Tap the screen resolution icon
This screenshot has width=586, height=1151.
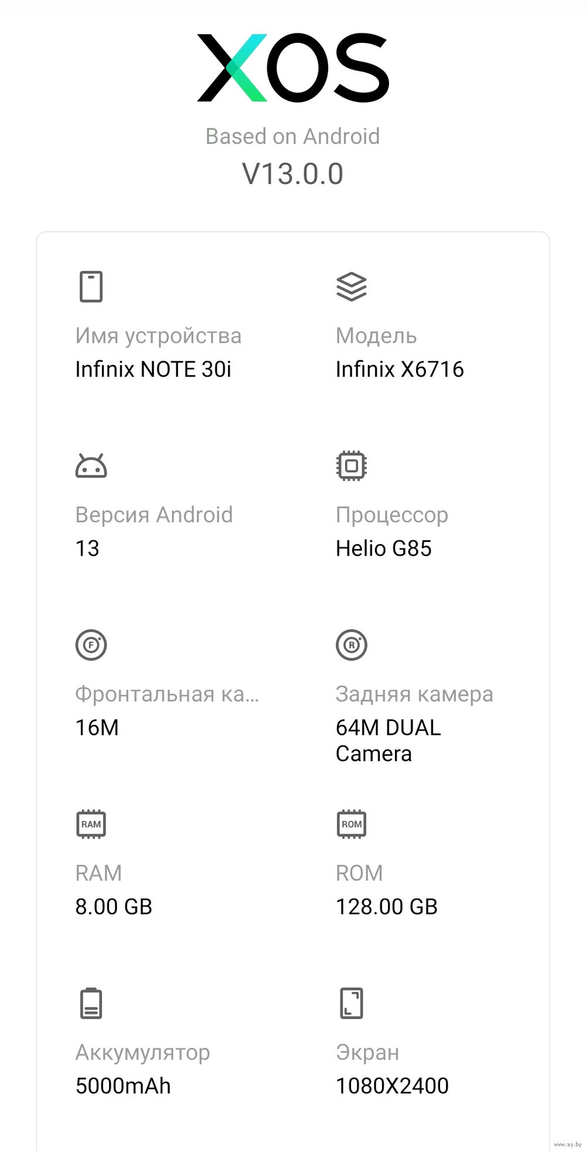click(351, 1003)
